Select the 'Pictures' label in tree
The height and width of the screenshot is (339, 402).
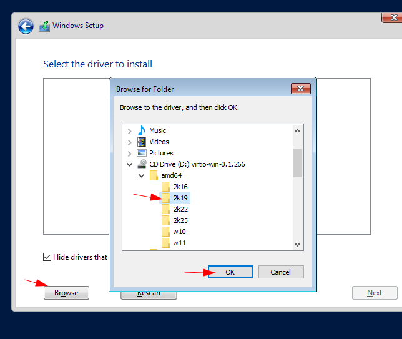click(x=161, y=153)
